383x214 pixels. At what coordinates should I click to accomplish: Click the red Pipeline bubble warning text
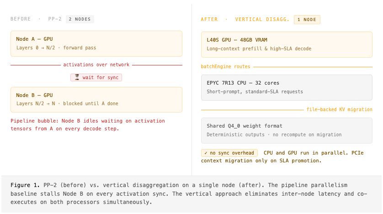pos(88,125)
